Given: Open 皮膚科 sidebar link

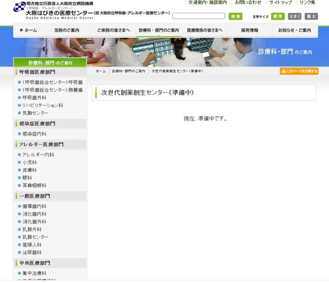Looking at the screenshot, I should coord(29,170).
